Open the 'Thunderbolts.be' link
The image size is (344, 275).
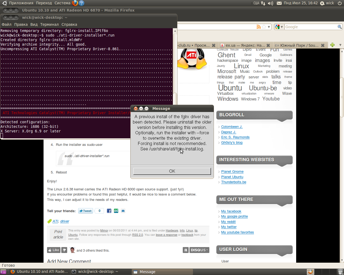tap(234, 182)
